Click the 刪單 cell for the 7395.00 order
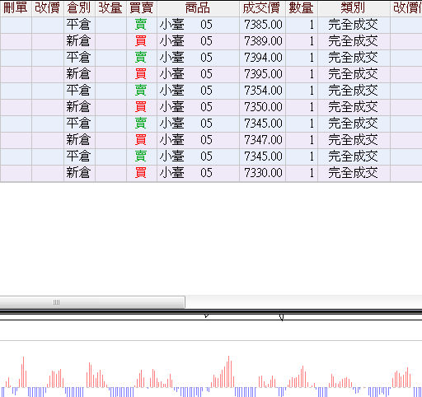Image resolution: width=422 pixels, height=397 pixels. [x=16, y=74]
